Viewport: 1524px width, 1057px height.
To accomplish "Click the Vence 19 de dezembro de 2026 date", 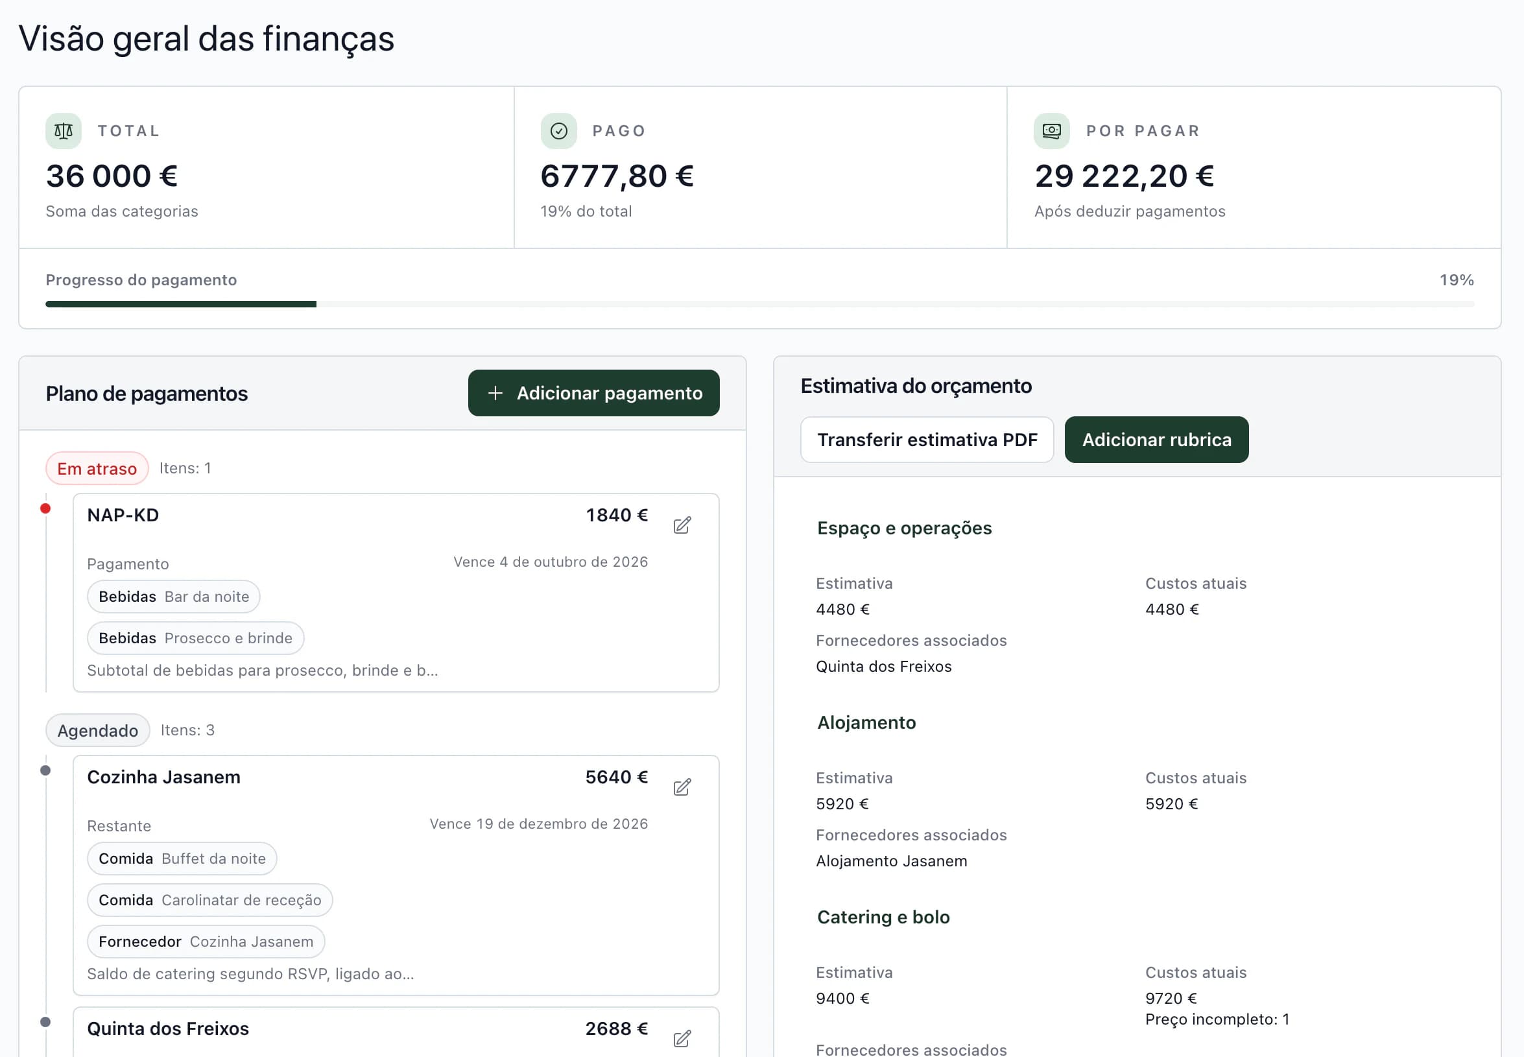I will pyautogui.click(x=538, y=824).
